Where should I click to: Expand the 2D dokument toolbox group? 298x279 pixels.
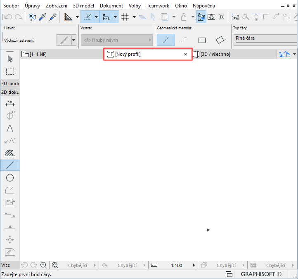tap(10, 92)
